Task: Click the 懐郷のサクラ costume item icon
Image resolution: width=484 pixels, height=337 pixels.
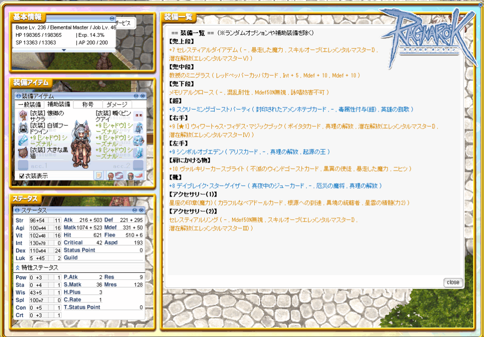Action: click(x=23, y=116)
